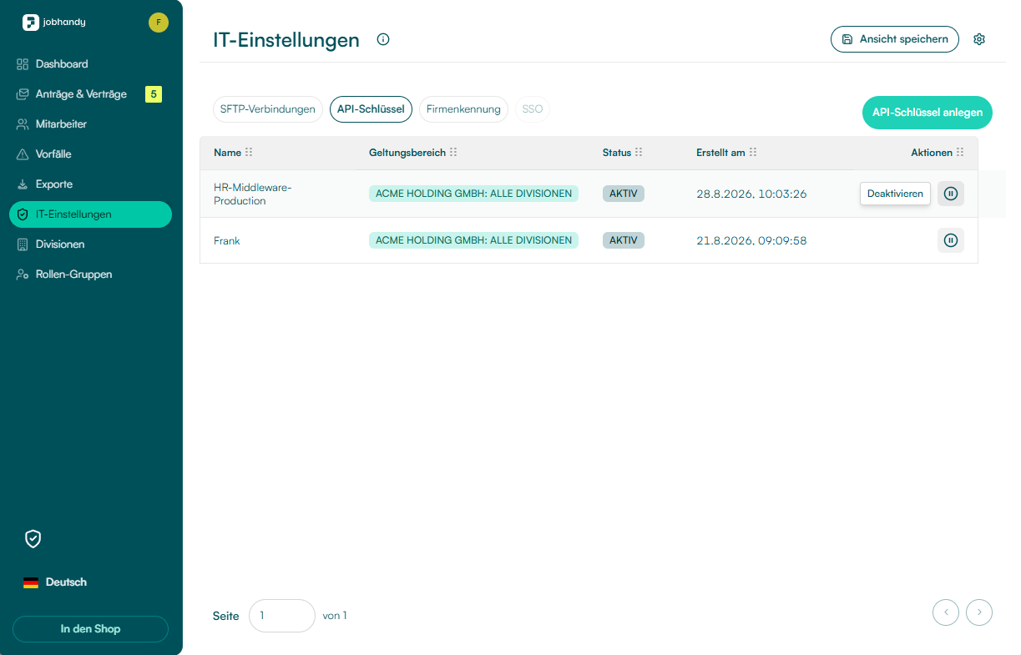Click the badge showing 5

click(x=154, y=94)
